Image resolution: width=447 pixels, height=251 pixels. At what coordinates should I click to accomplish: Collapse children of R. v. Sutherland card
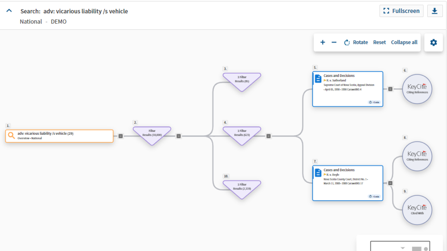[390, 89]
